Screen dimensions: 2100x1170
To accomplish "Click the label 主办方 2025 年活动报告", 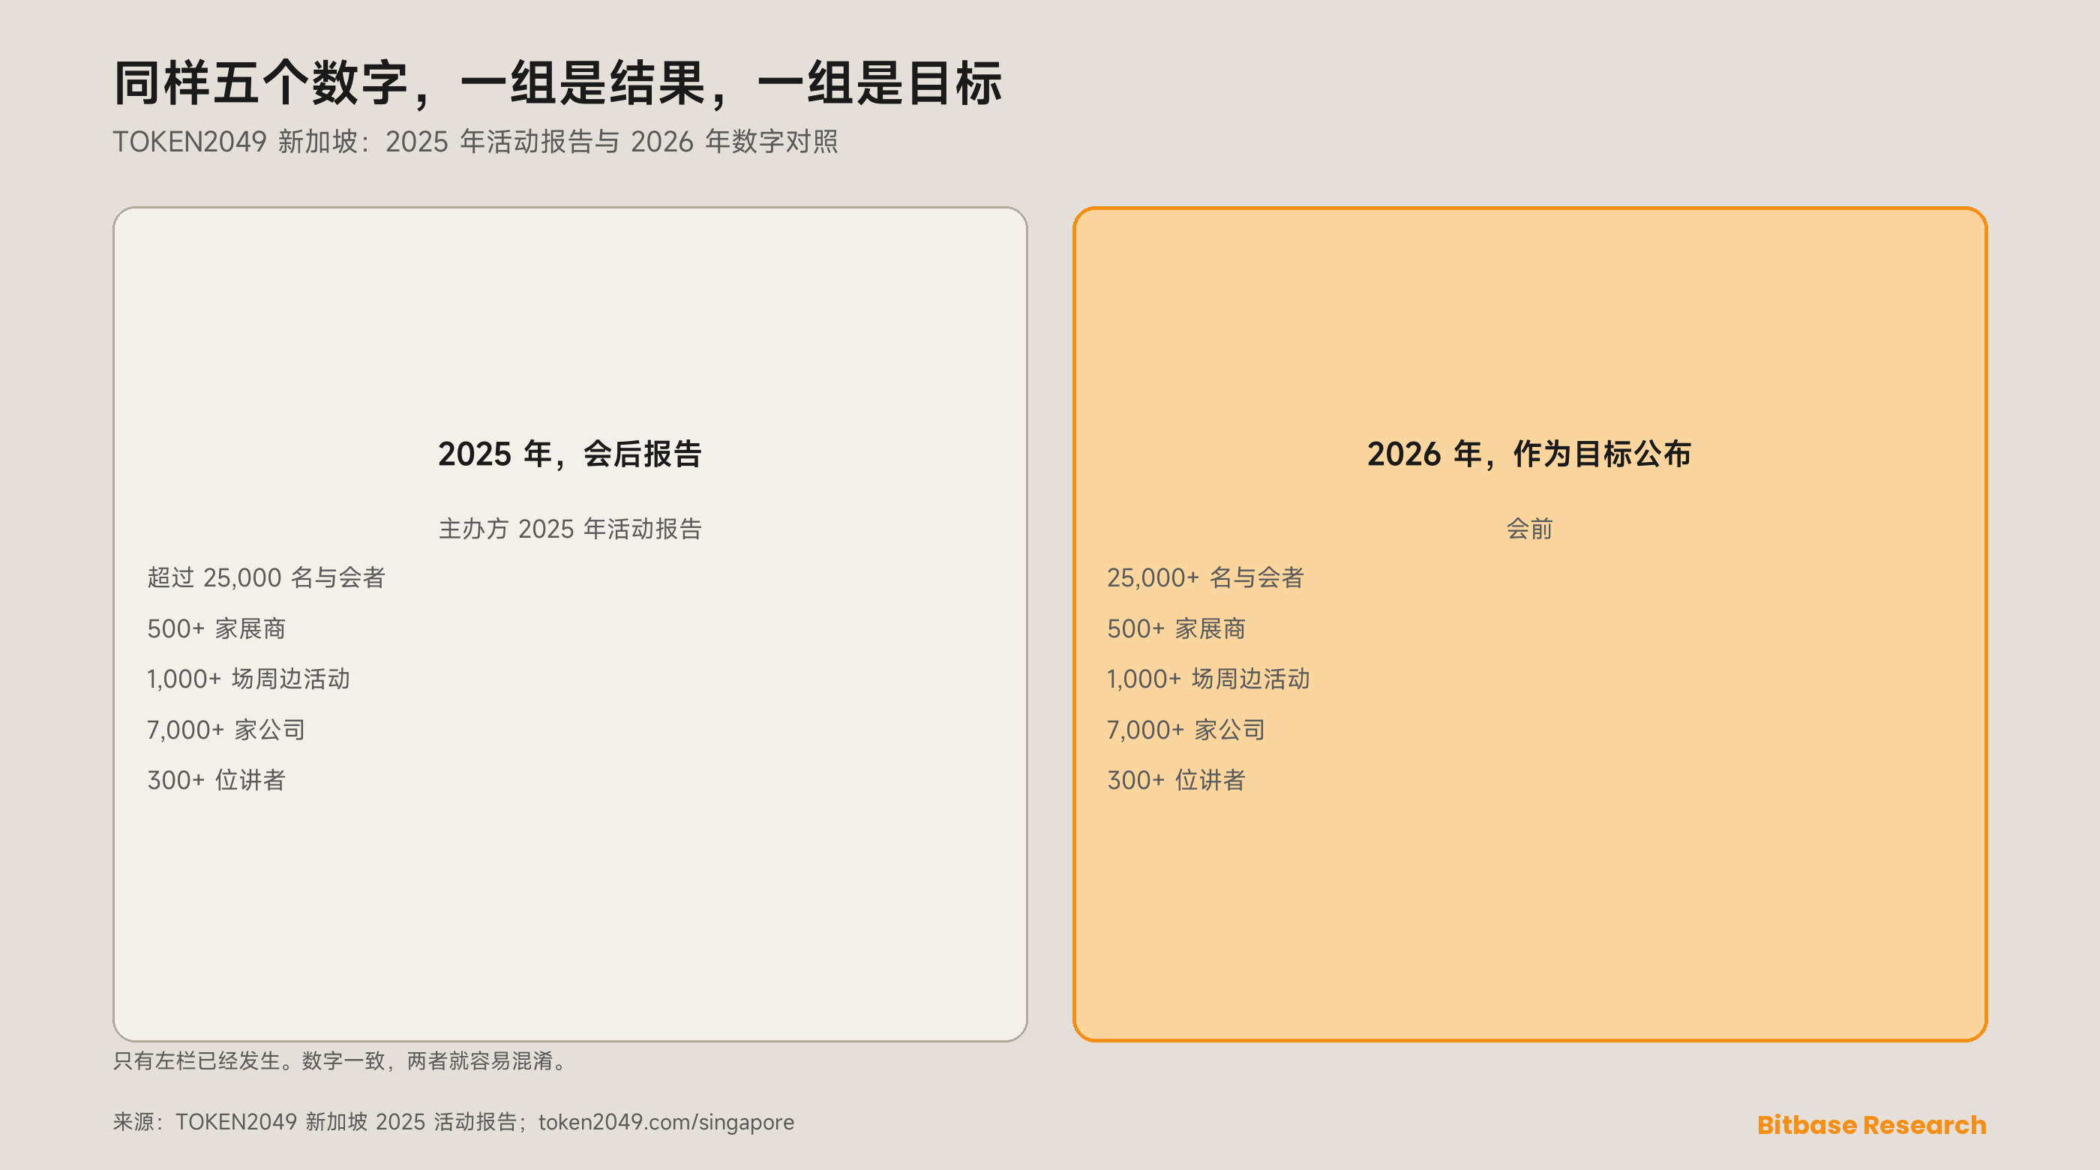I will click(570, 529).
